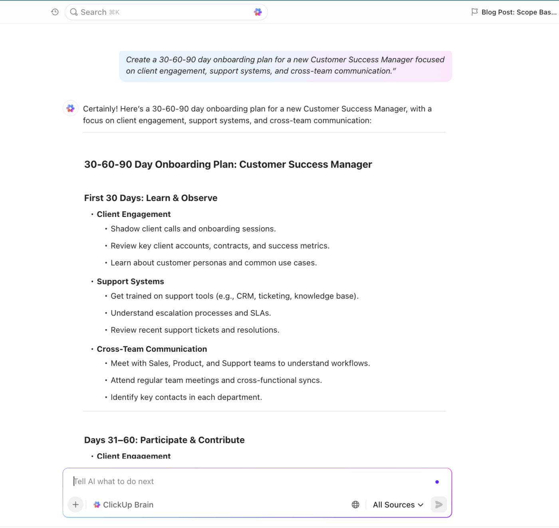This screenshot has height=528, width=559.
Task: Toggle ClickUp Brain as the active model
Action: click(x=123, y=504)
